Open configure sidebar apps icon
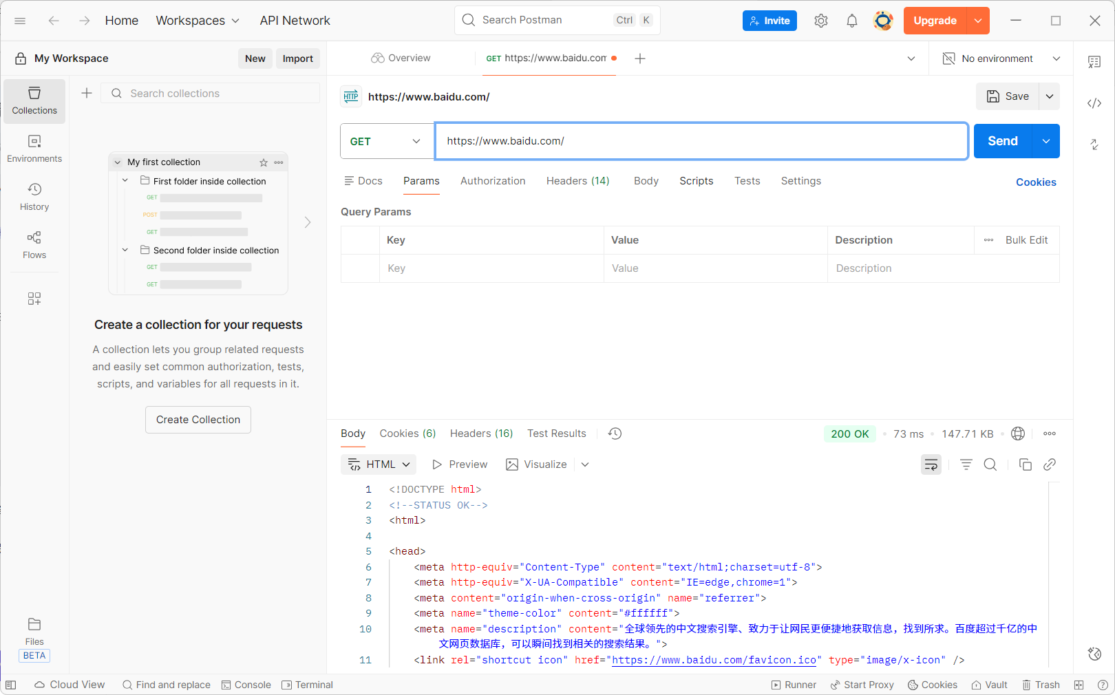The image size is (1115, 695). point(34,299)
